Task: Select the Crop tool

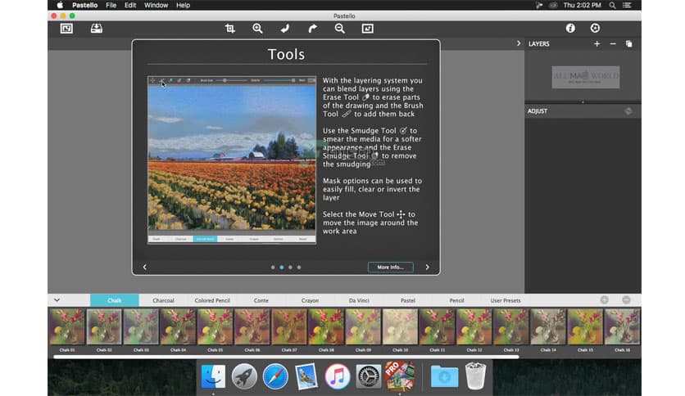Action: [229, 29]
